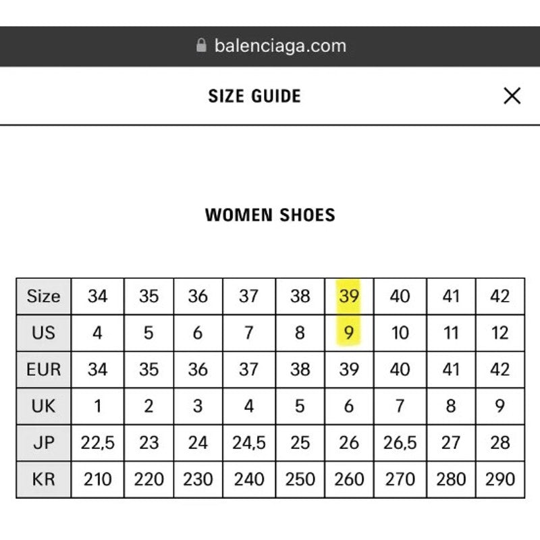540x540 pixels.
Task: Select the UK row header cell
Action: coord(44,406)
